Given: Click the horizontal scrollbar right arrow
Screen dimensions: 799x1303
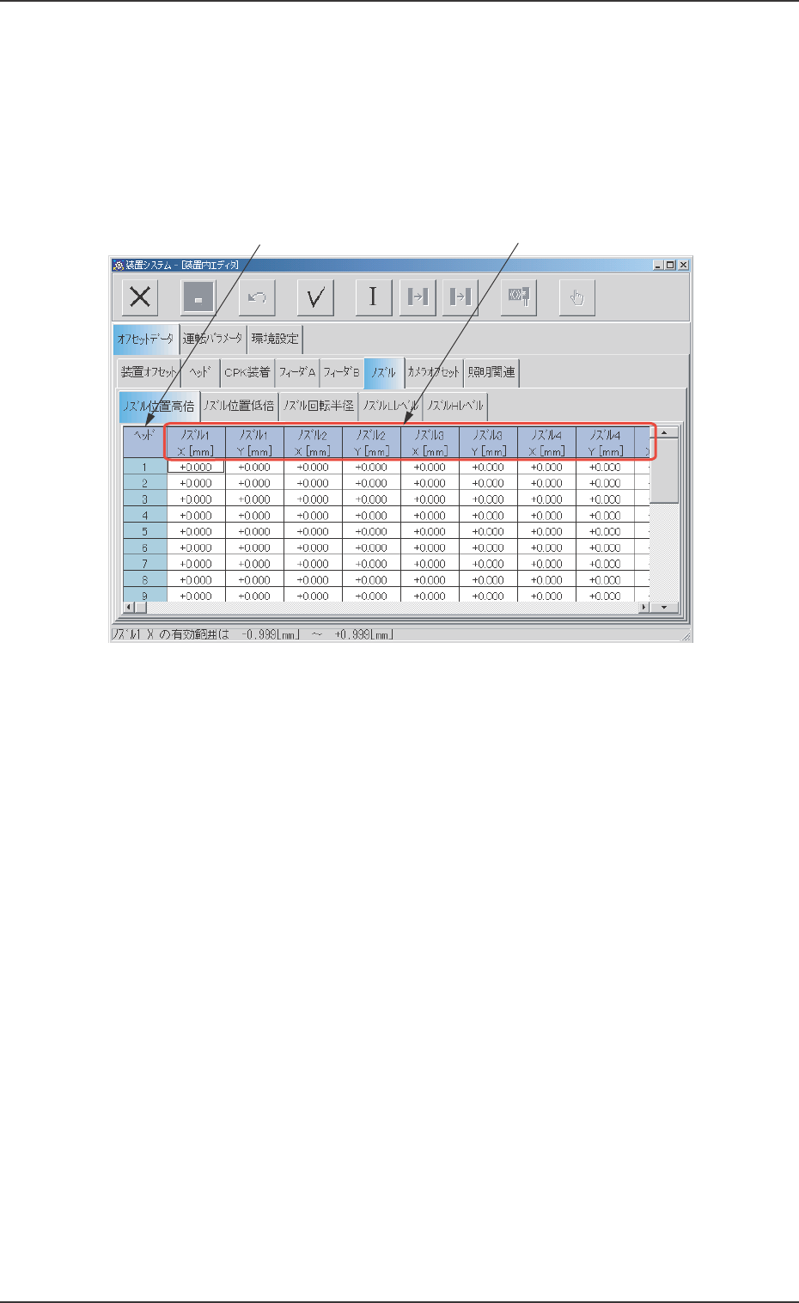Looking at the screenshot, I should click(x=643, y=607).
